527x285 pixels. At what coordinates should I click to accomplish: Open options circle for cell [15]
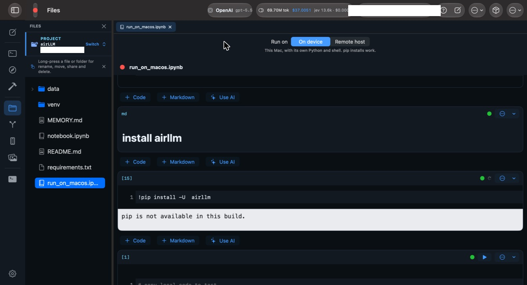502,178
